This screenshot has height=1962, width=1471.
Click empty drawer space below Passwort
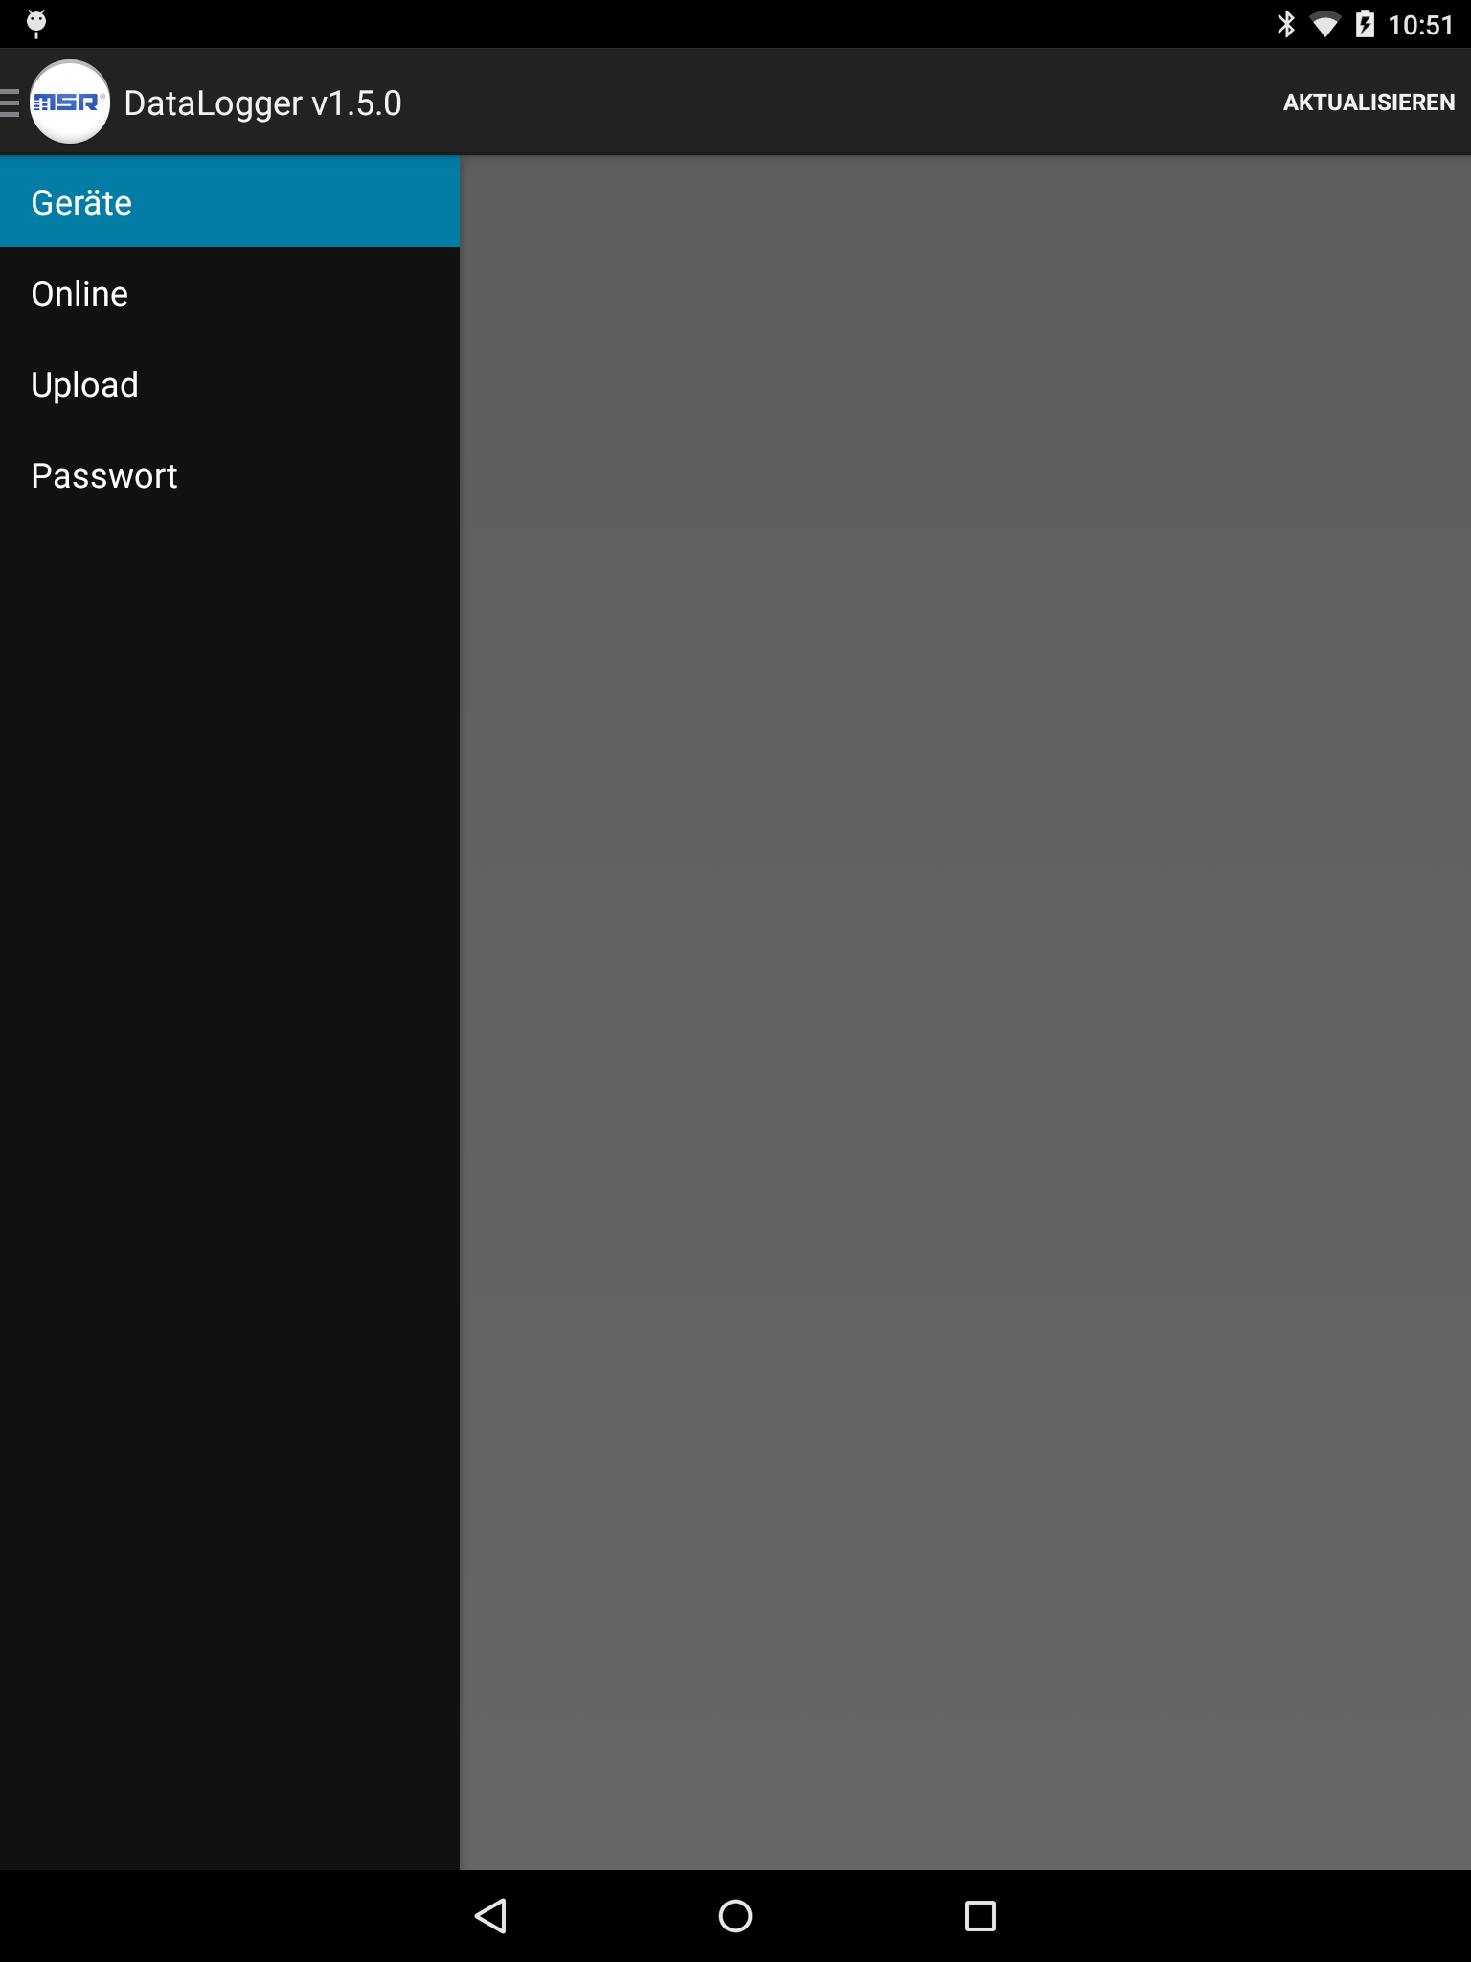coord(230,1195)
